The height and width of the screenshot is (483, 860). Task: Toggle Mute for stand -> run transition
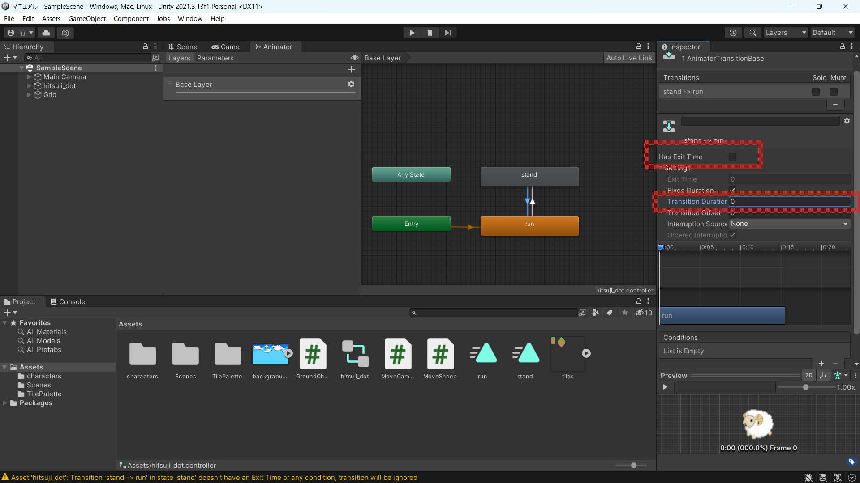pos(834,92)
